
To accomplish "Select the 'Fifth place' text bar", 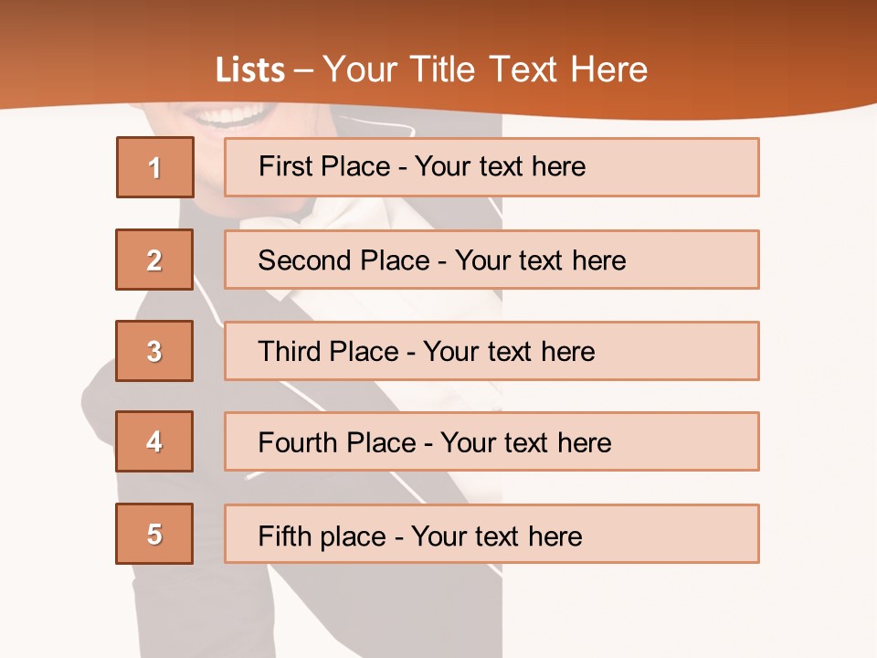I will click(x=491, y=534).
